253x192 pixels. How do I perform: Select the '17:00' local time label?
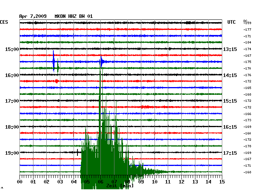click(x=12, y=101)
